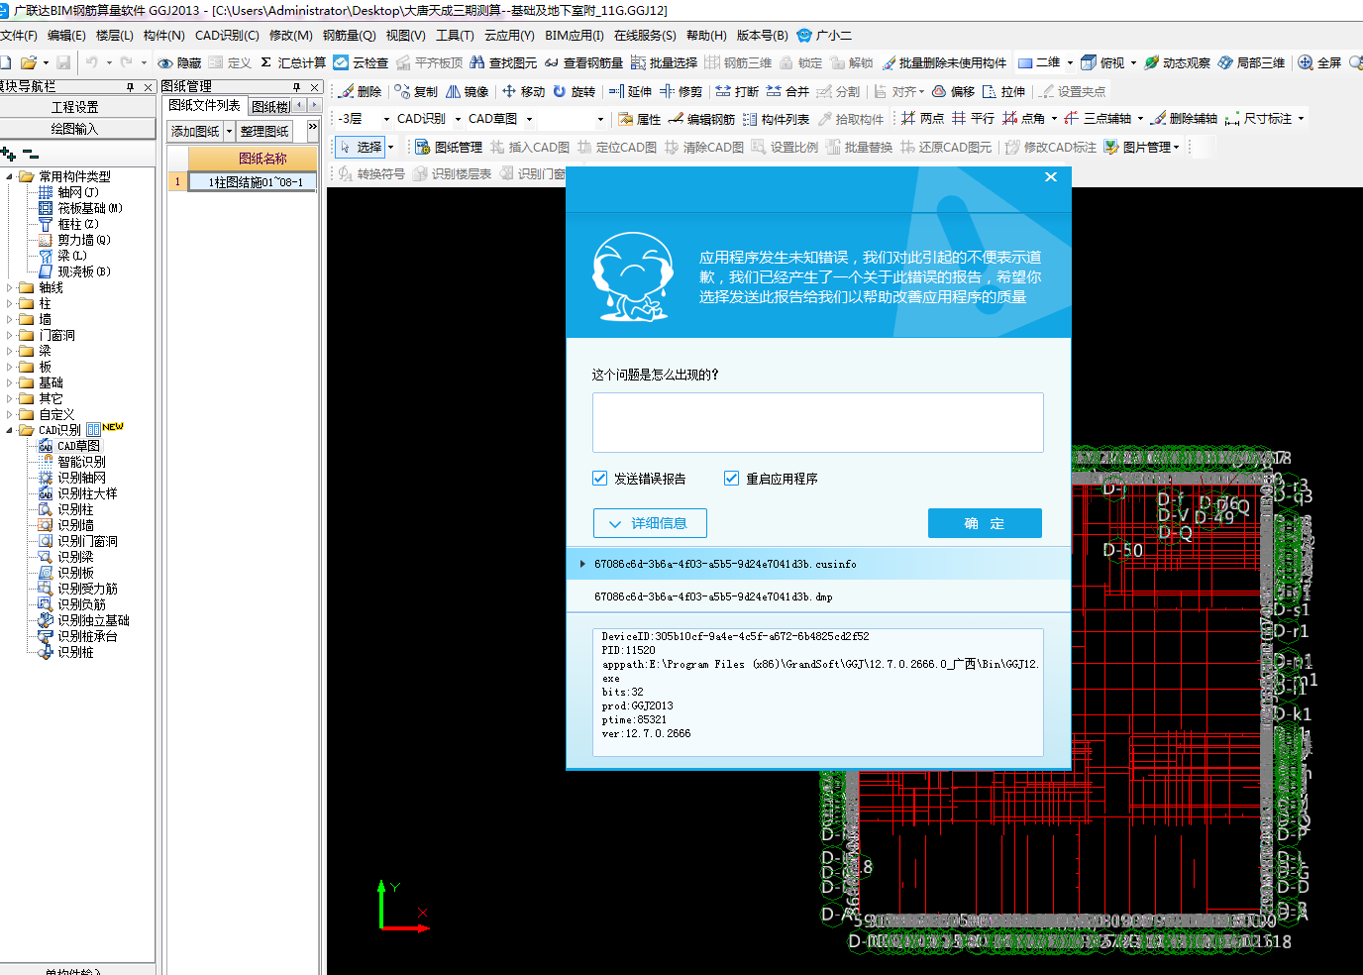This screenshot has width=1363, height=975.
Task: Expand the 基础 tree node
Action: click(10, 382)
